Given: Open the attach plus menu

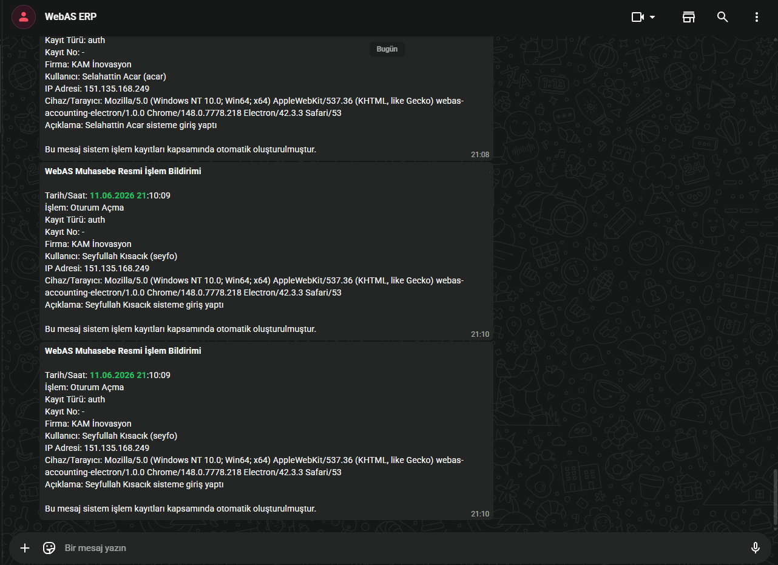Looking at the screenshot, I should (x=25, y=548).
